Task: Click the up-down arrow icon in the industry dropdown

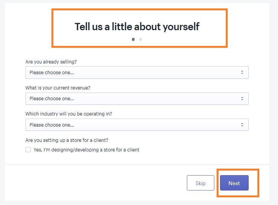Action: coord(242,125)
